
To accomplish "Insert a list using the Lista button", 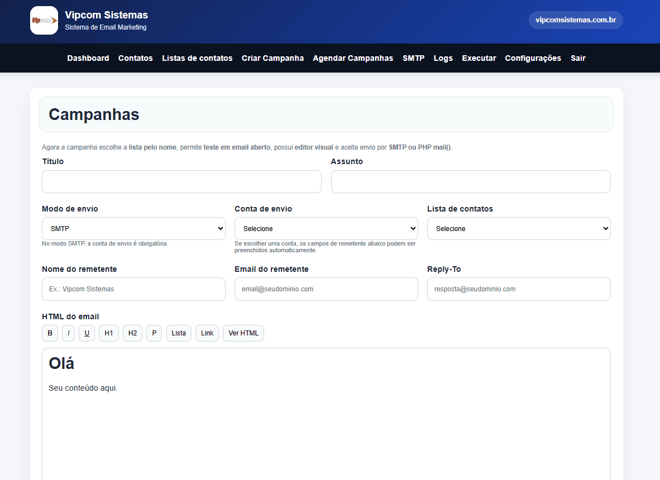I will click(179, 333).
